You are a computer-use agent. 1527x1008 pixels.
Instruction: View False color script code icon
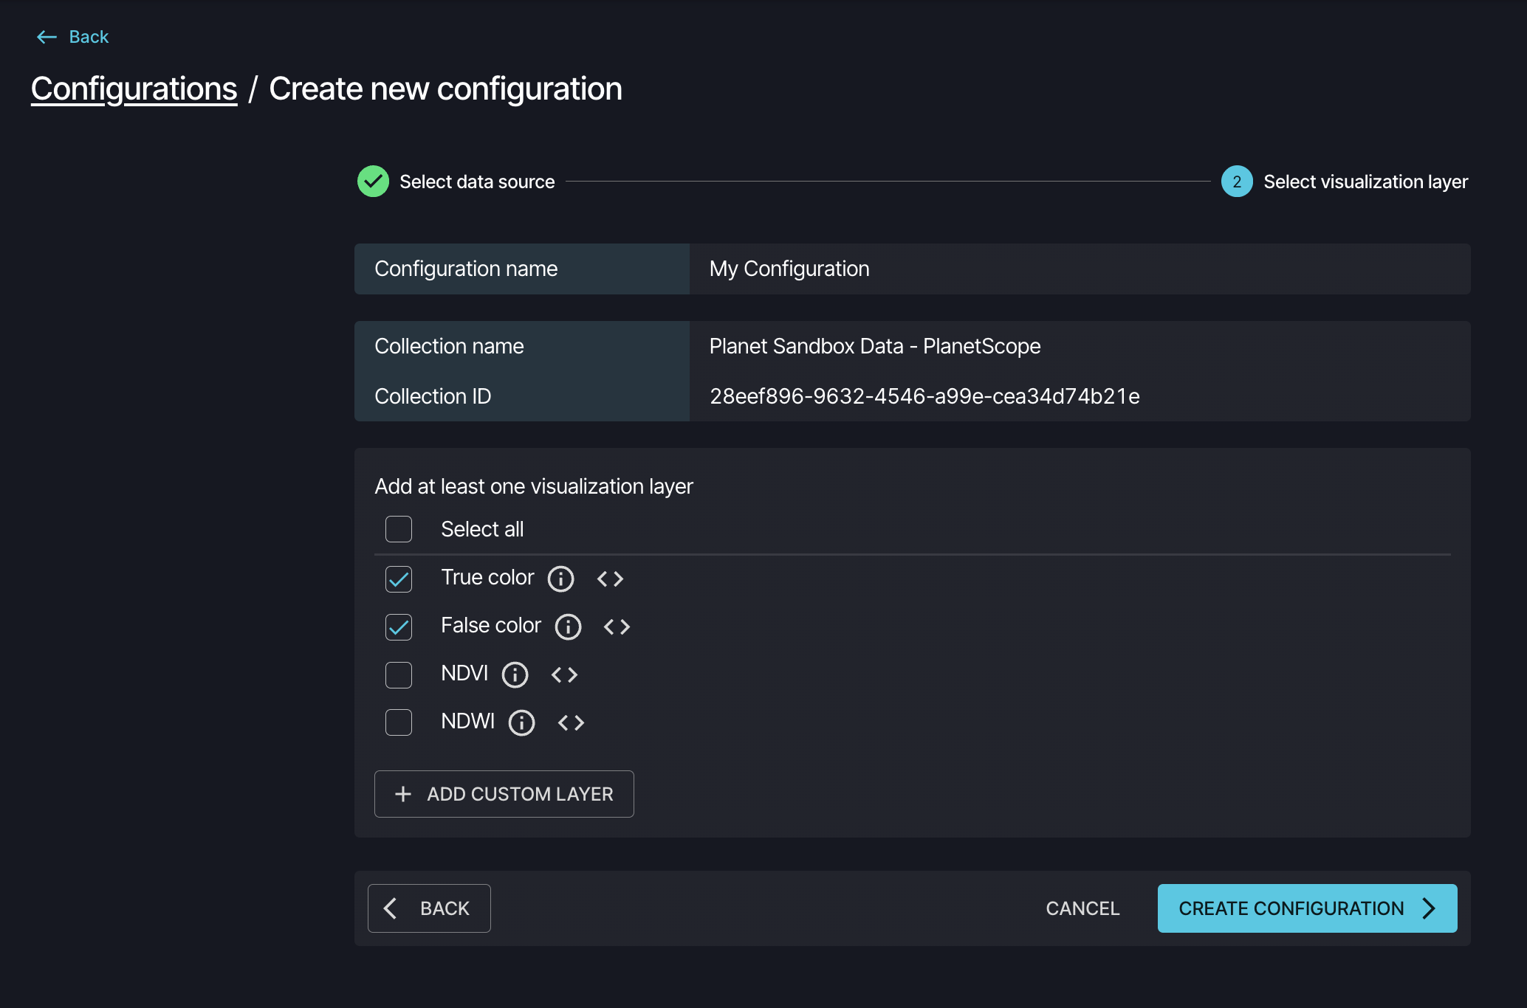(617, 626)
